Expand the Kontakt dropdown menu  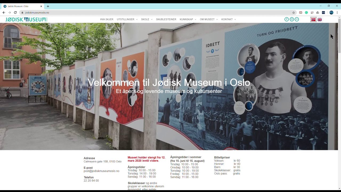point(229,19)
